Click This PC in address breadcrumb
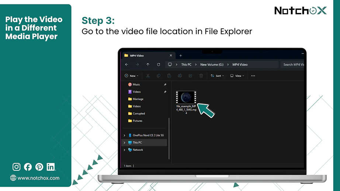Screen dimensions: 340x191 [186, 64]
